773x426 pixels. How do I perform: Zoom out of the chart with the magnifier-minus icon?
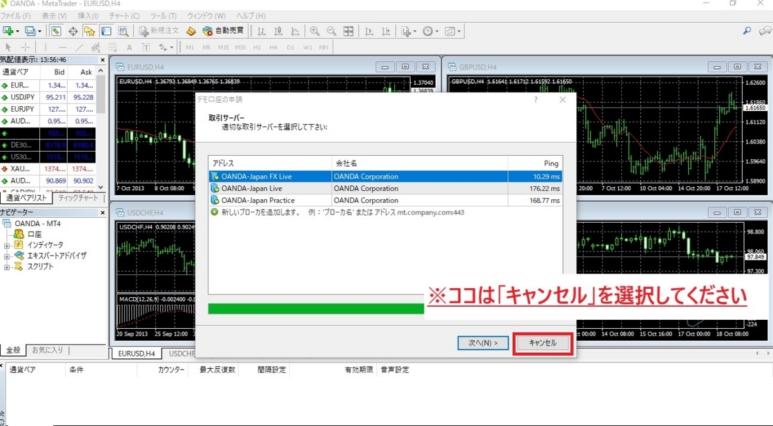(331, 31)
